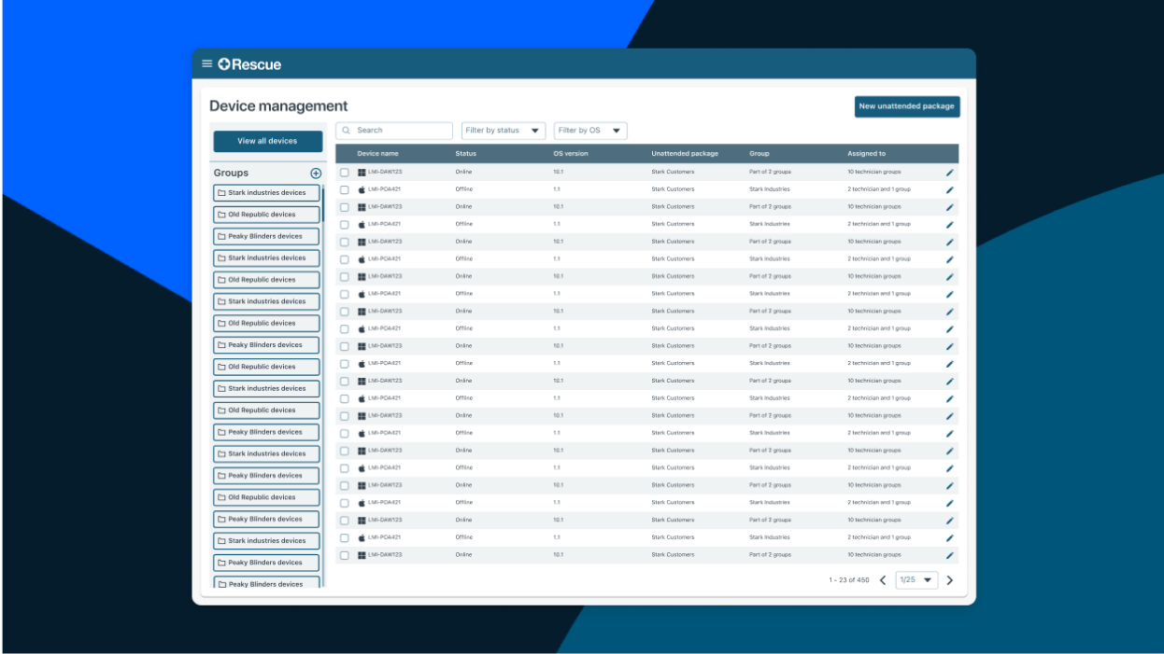Click the Rescue logo icon
Viewport: 1164px width, 654px height.
224,63
